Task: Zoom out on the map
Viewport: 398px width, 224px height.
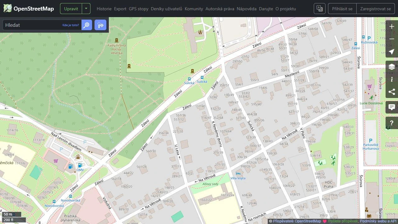Action: pyautogui.click(x=392, y=39)
